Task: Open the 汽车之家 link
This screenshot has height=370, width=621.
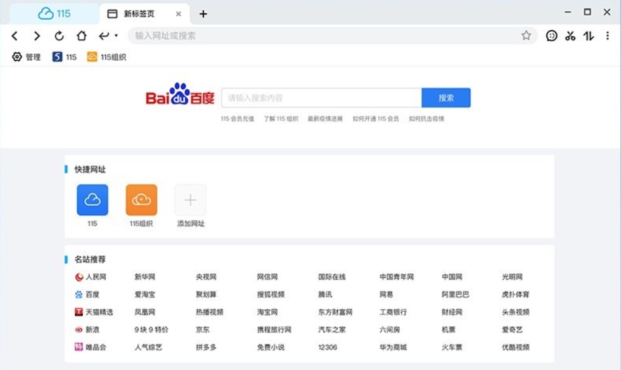Action: pos(332,329)
